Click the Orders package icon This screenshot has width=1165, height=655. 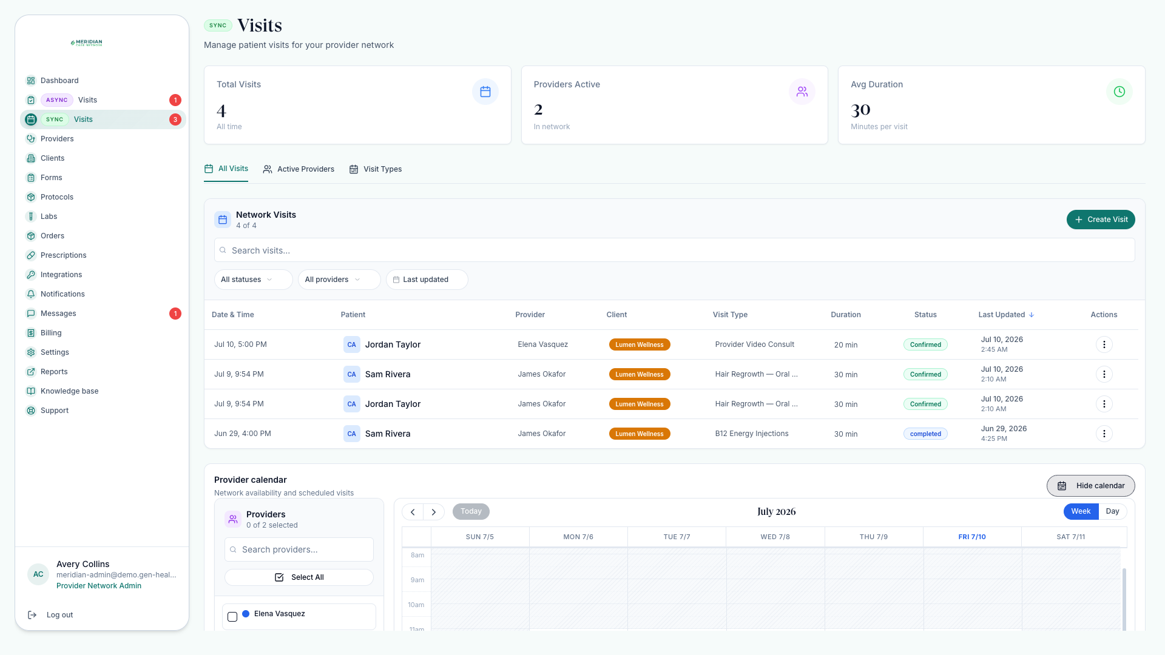click(31, 236)
